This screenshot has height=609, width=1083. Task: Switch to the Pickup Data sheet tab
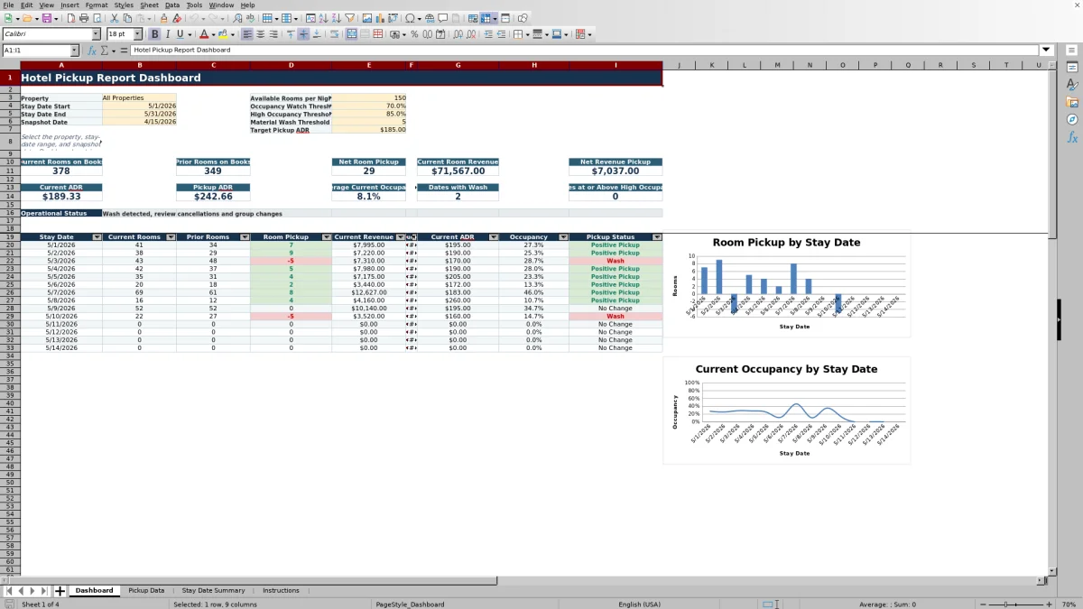click(x=146, y=591)
